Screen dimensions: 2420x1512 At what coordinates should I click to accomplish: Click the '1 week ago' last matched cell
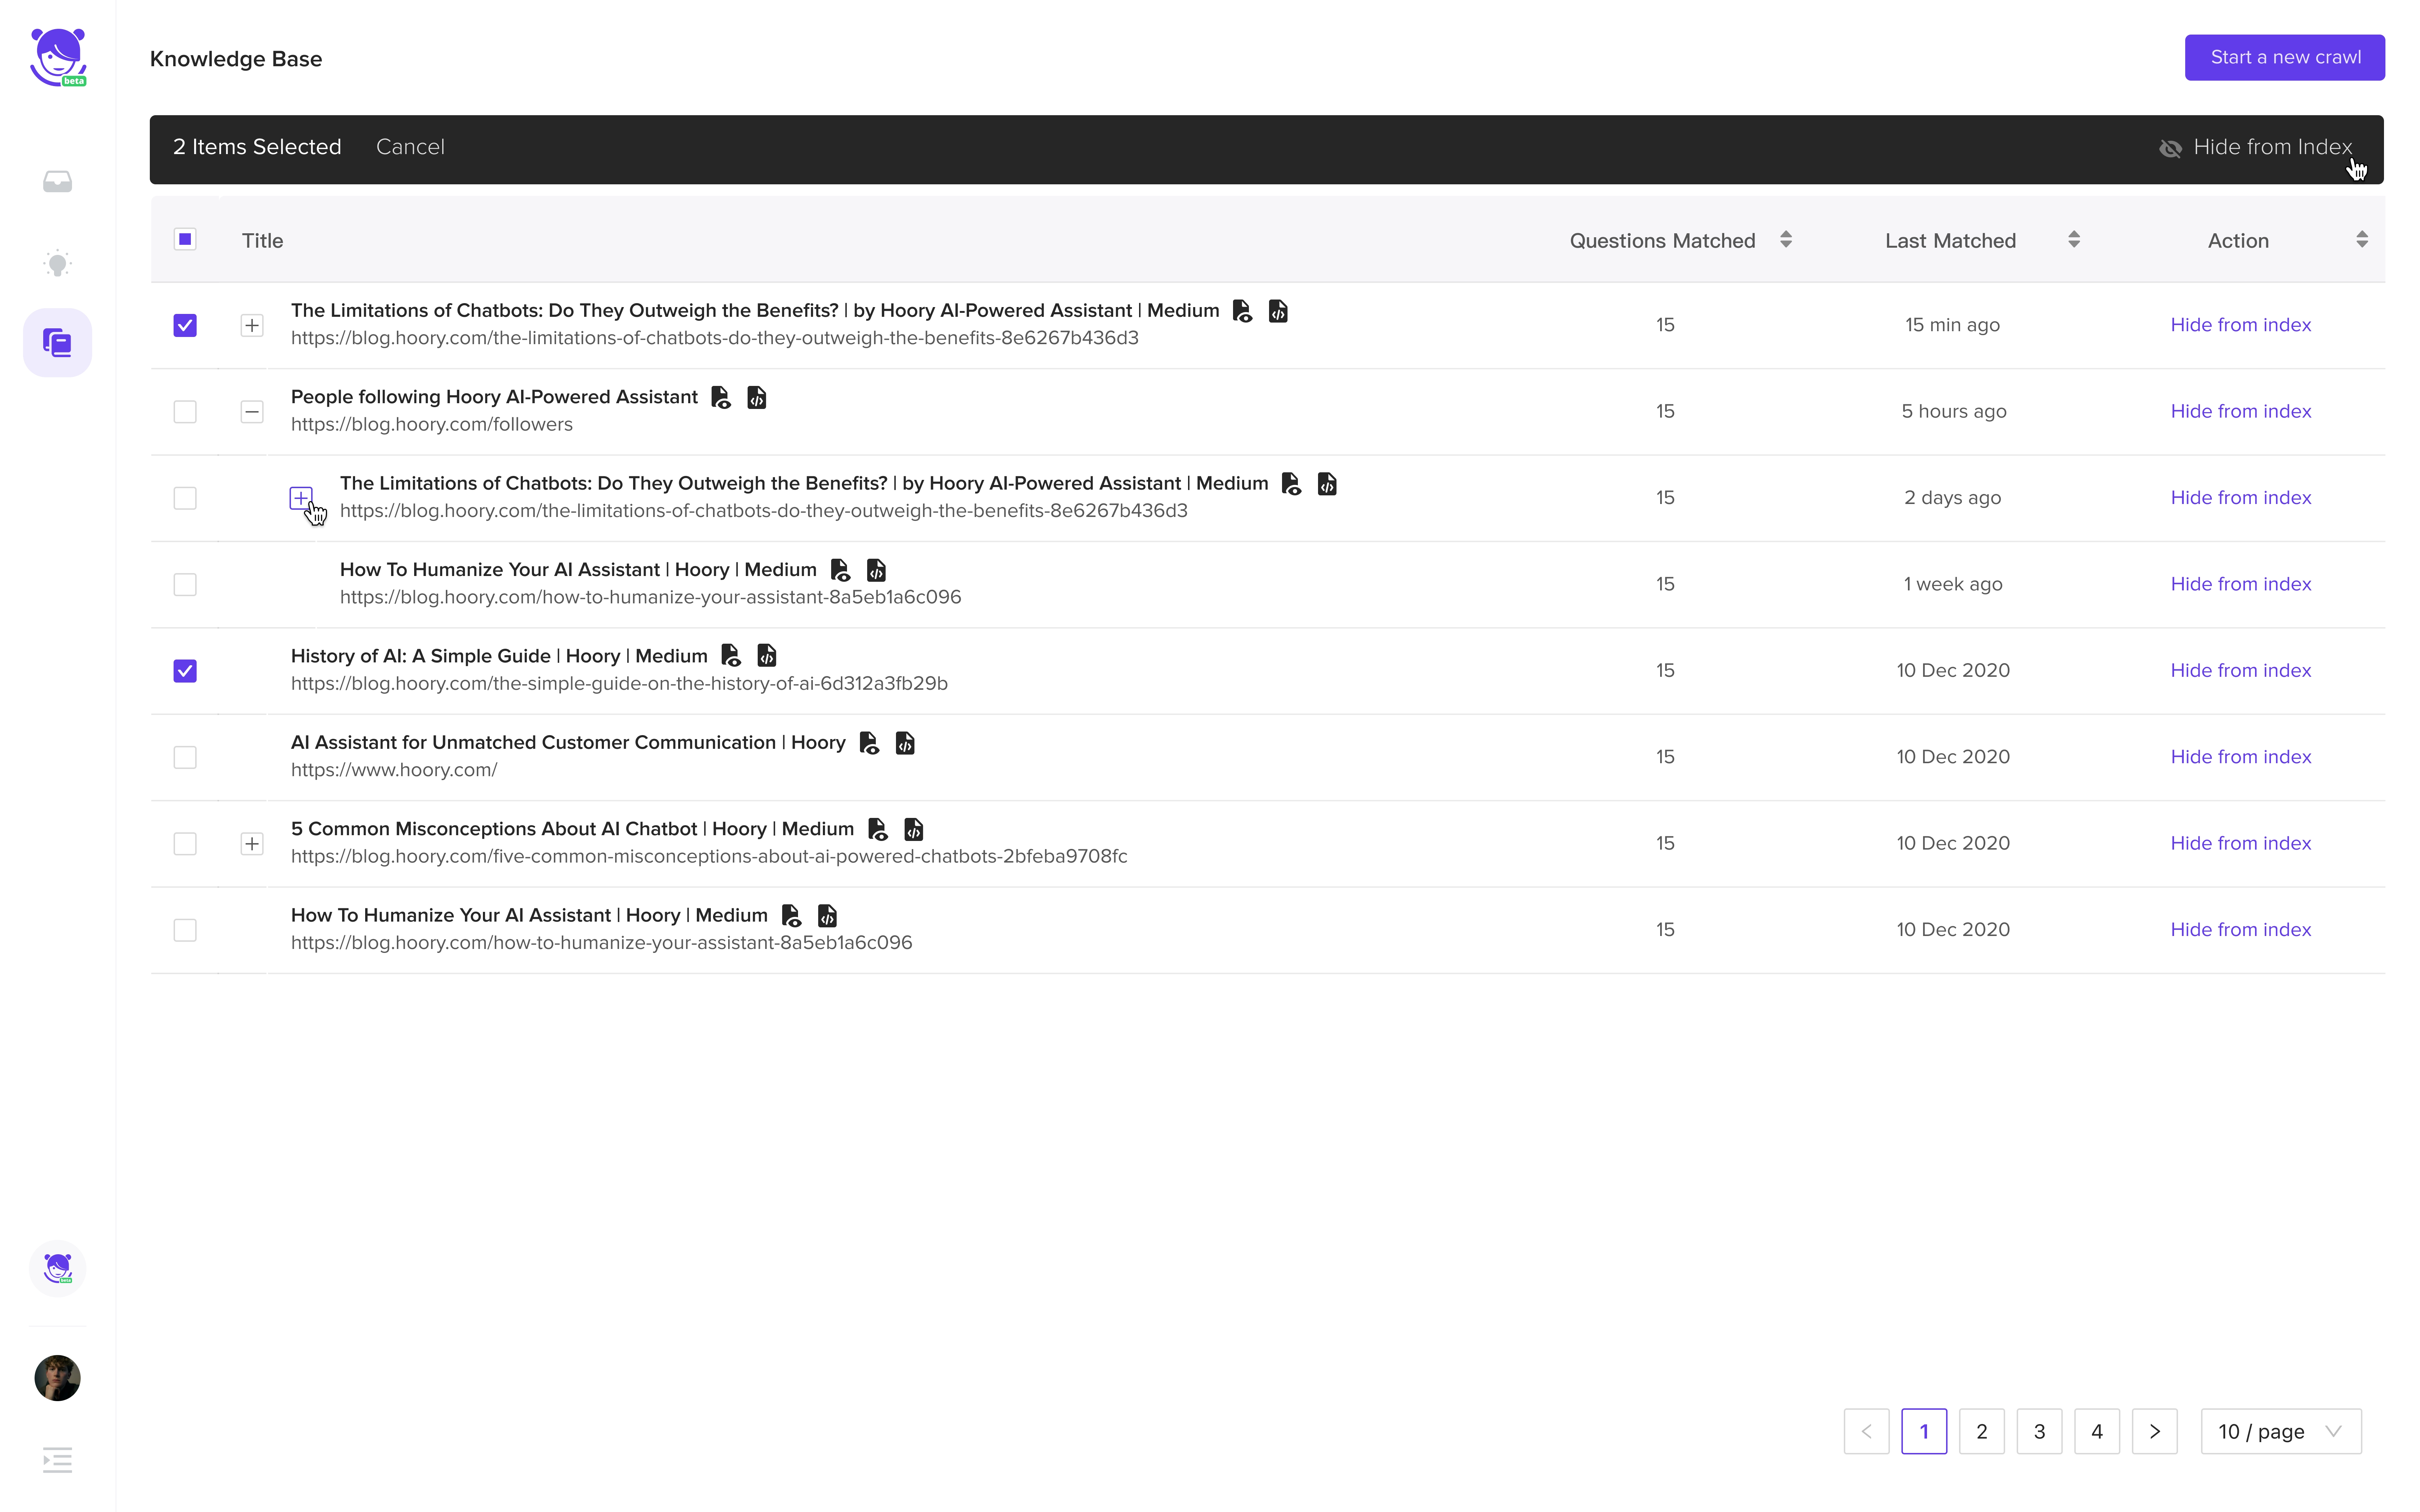[x=1953, y=584]
